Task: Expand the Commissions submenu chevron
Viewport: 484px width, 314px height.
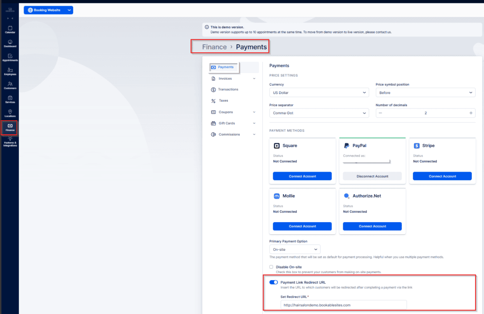Action: pyautogui.click(x=254, y=134)
